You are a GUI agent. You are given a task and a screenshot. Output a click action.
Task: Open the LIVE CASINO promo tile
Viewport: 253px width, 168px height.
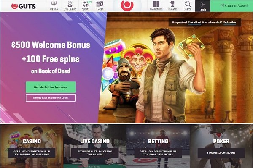point(95,146)
